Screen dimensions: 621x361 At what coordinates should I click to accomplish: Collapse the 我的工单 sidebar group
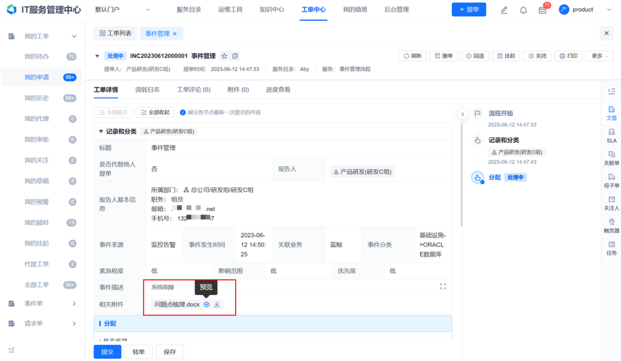[74, 36]
